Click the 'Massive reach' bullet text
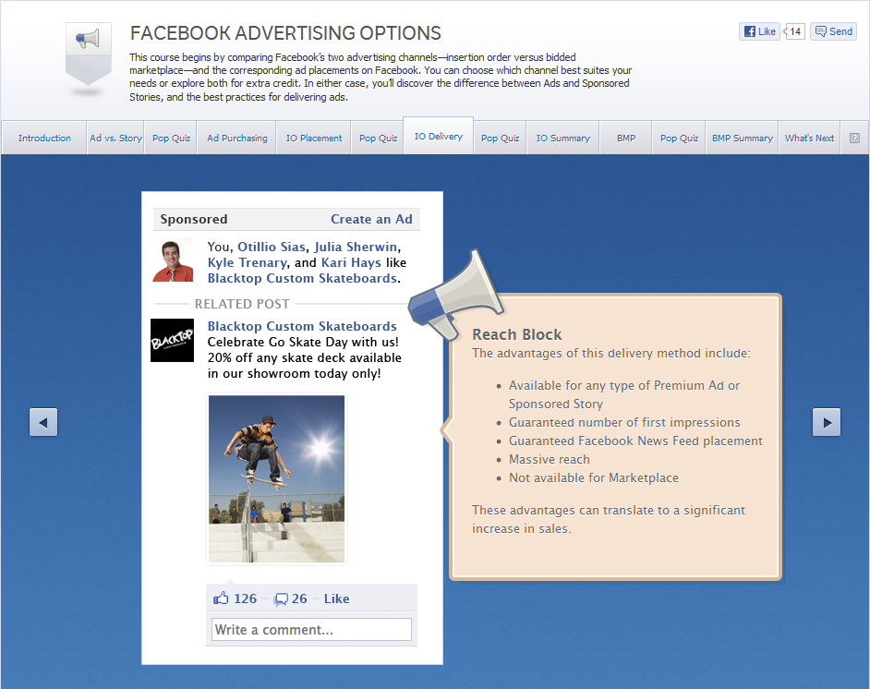Screen dimensions: 870x689 click(550, 459)
